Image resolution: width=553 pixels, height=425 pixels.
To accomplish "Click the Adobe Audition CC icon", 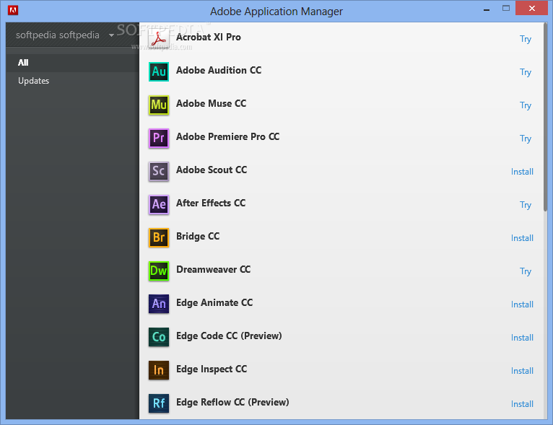I will click(159, 71).
